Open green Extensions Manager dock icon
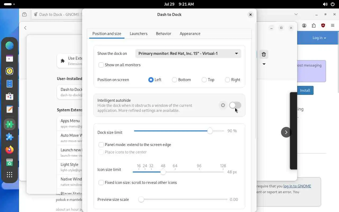This screenshot has height=212, width=339. (x=10, y=124)
